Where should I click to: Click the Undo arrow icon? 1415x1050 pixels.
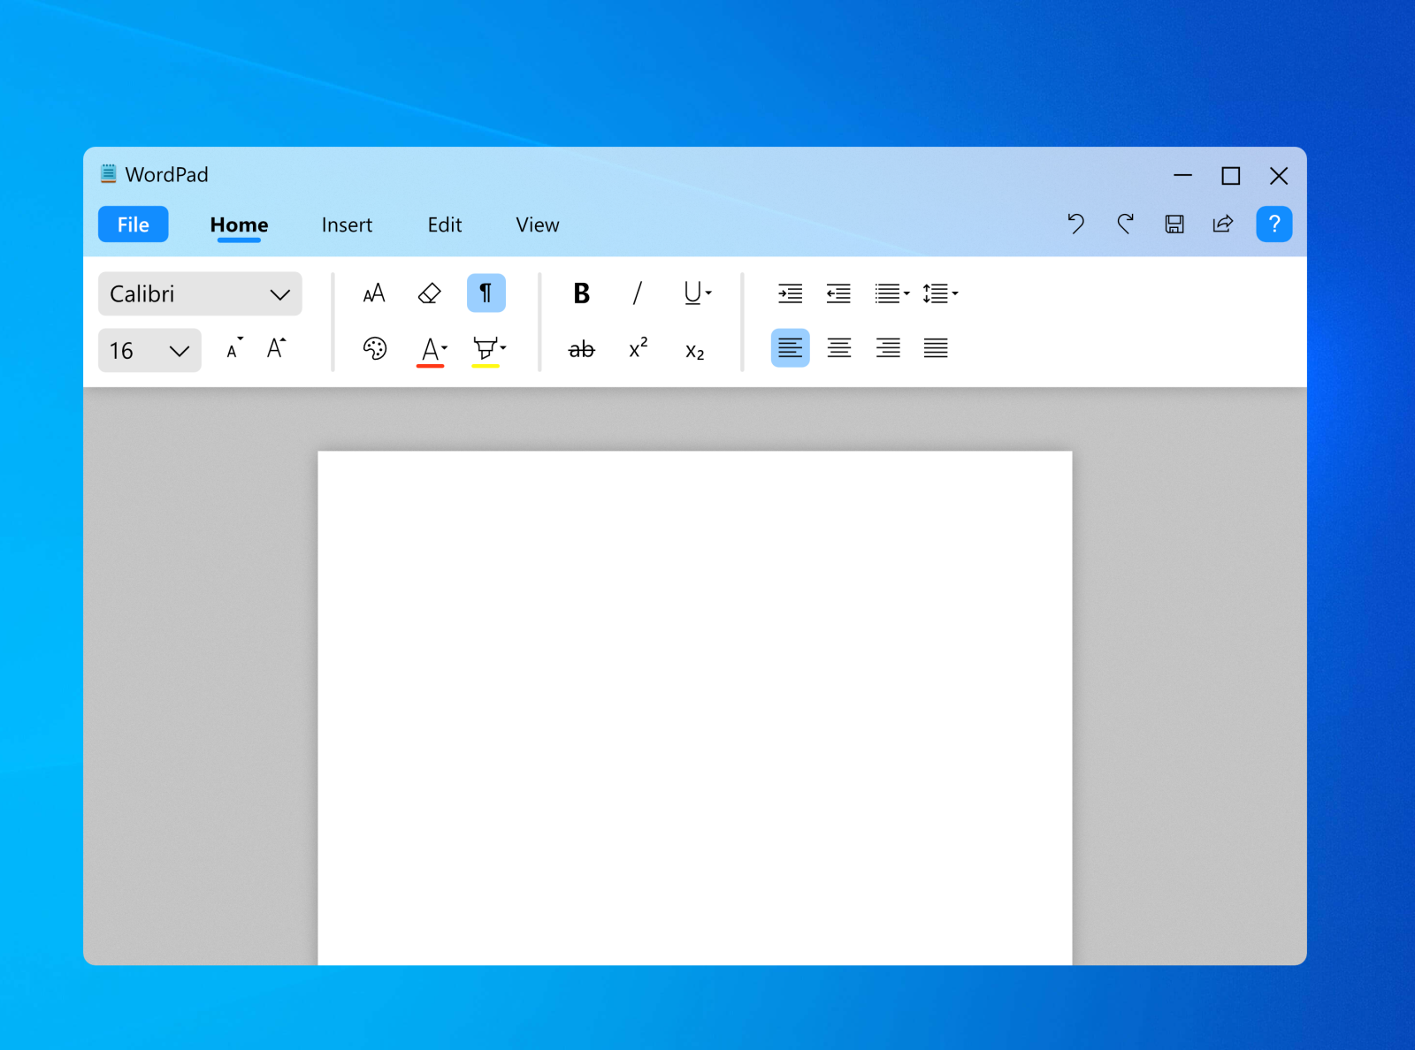coord(1075,224)
